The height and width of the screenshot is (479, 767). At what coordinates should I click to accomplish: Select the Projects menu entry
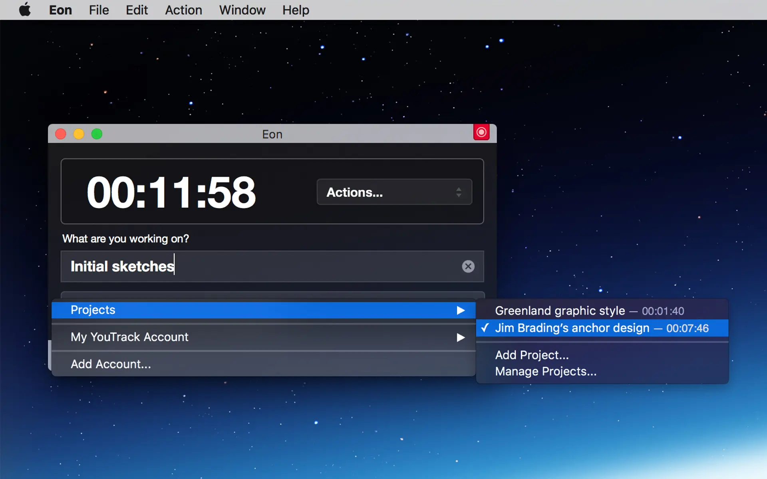[264, 310]
